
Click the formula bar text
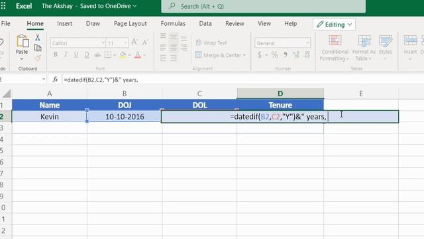coord(101,80)
